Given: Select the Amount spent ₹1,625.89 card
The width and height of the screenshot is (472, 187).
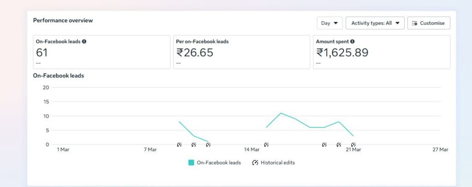Looking at the screenshot, I should pos(381,52).
